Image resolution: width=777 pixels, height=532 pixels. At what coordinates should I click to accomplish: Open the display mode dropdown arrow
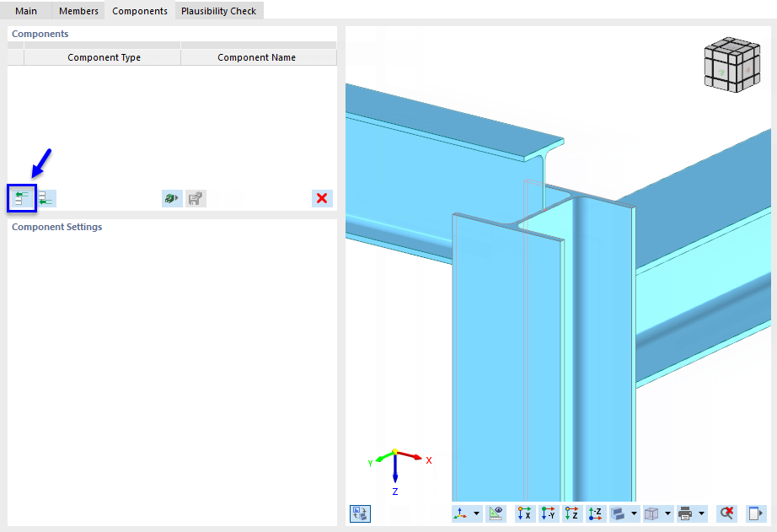click(x=634, y=513)
